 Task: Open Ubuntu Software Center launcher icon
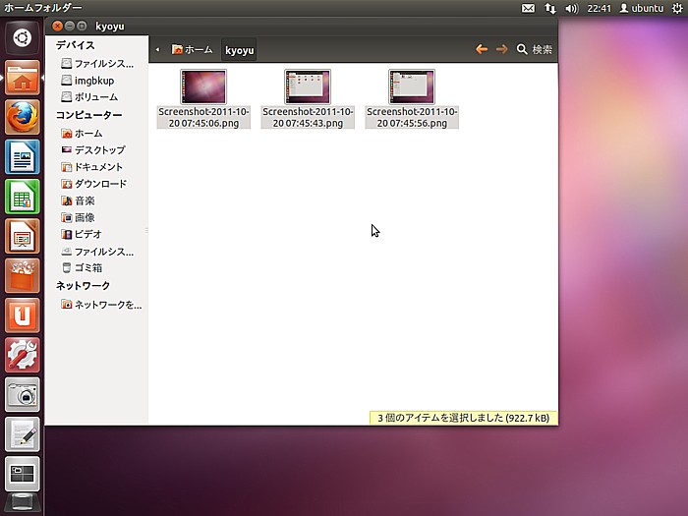[x=22, y=275]
